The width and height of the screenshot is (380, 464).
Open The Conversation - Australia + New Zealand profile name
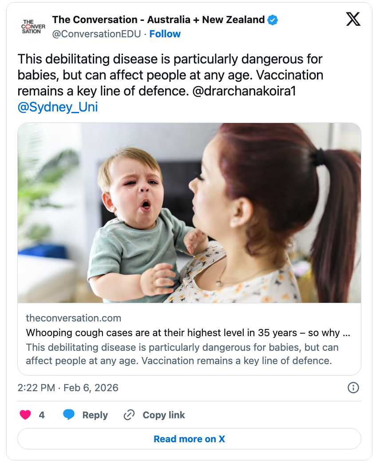point(158,20)
